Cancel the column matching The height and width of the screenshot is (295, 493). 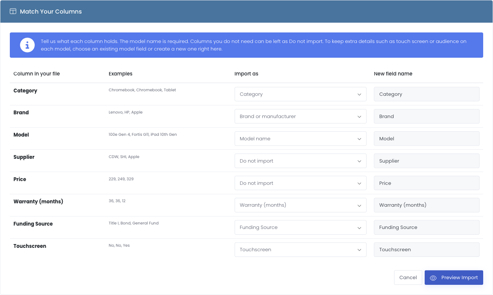click(x=408, y=278)
